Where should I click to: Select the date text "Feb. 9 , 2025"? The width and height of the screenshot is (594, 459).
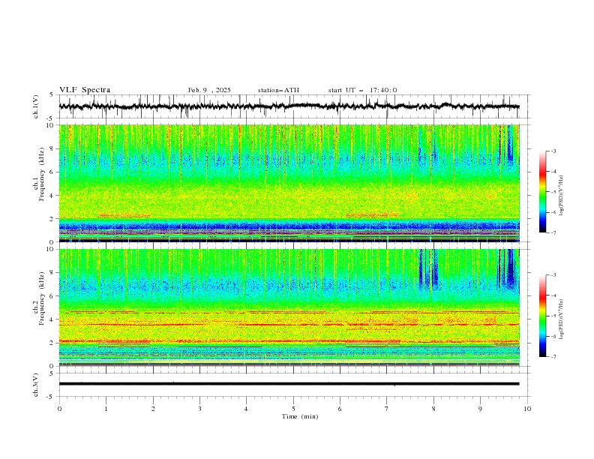[209, 90]
